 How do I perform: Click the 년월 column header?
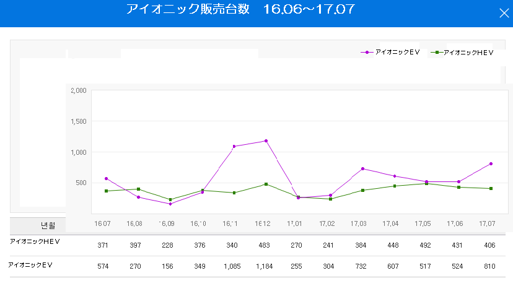pos(48,225)
